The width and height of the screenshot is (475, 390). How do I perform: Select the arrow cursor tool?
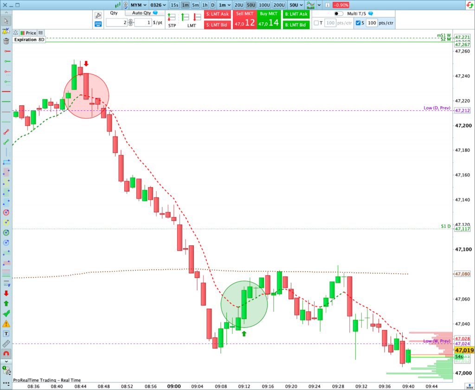tap(6, 21)
